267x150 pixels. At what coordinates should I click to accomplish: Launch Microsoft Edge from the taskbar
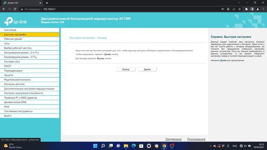pyautogui.click(x=133, y=146)
